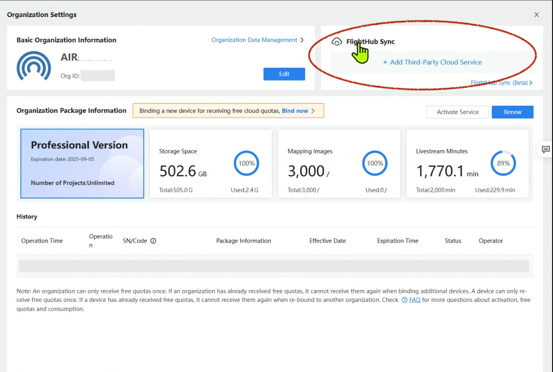This screenshot has height=372, width=553.
Task: Click the Org ID label
Action: click(x=70, y=76)
